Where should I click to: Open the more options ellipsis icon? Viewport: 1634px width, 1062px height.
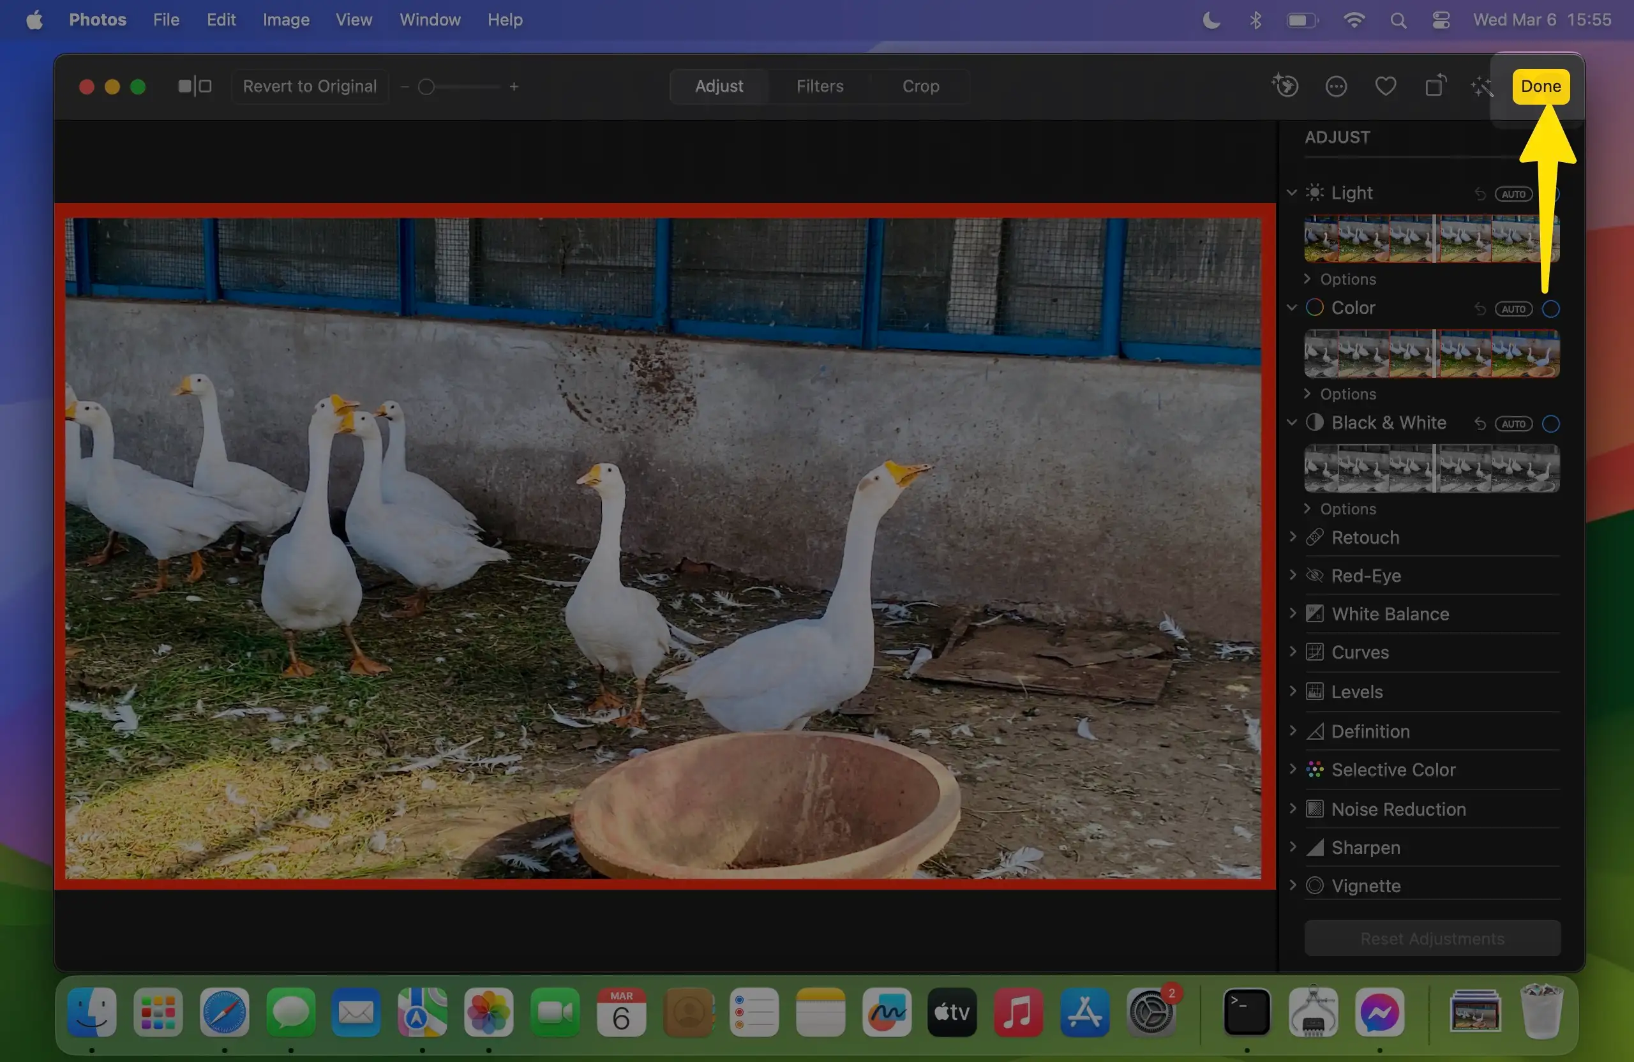tap(1336, 87)
